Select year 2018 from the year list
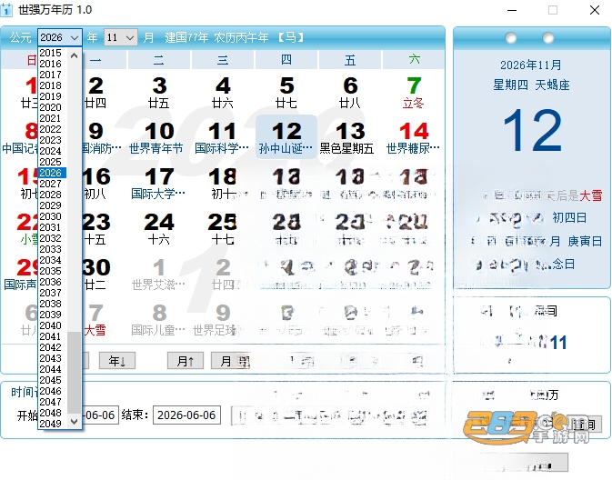This screenshot has height=480, width=612. (x=51, y=85)
